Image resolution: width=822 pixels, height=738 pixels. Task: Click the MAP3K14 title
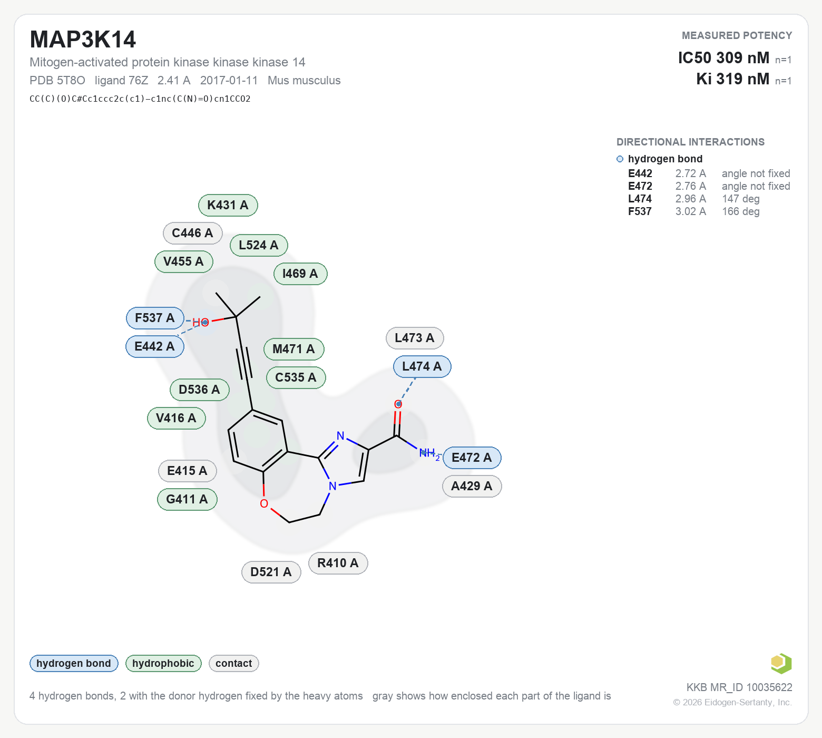tap(83, 40)
